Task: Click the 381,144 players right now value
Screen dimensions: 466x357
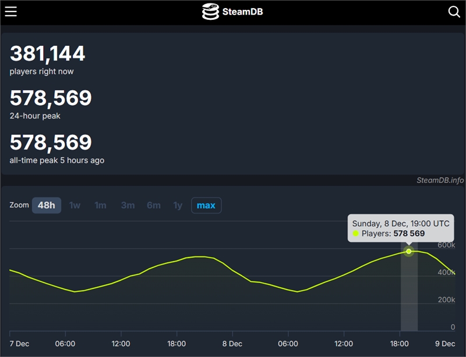Action: (x=48, y=53)
